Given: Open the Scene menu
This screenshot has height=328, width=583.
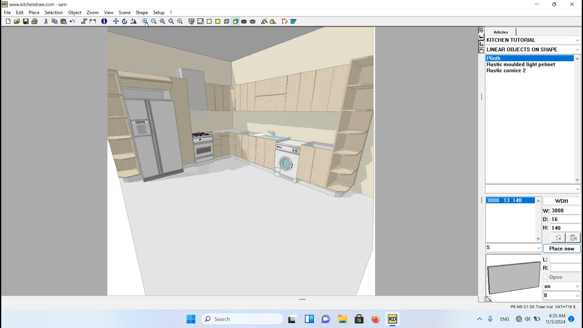Looking at the screenshot, I should point(124,12).
